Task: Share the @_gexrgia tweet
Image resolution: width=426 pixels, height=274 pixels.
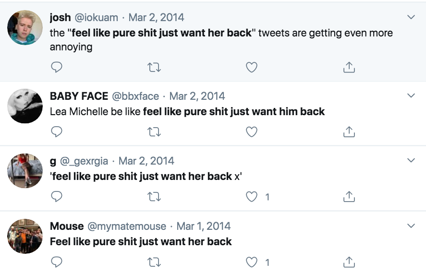Action: click(349, 196)
